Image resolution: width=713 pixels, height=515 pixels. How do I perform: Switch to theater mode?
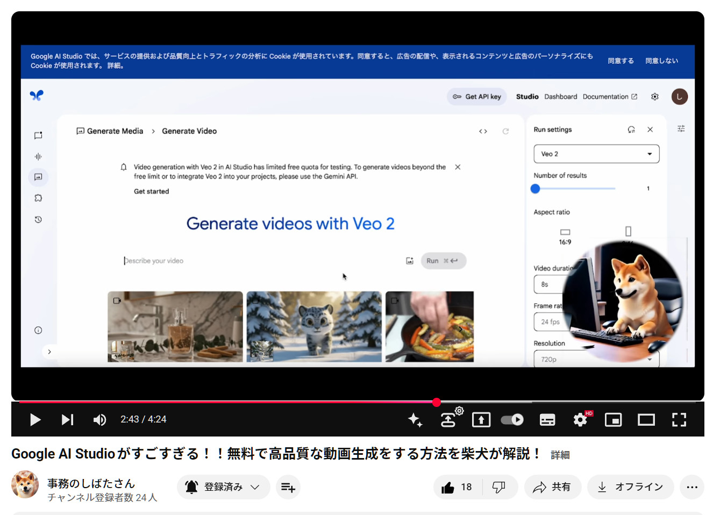[646, 419]
